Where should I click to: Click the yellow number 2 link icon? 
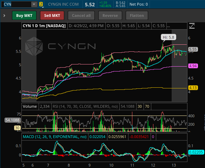coord(41,4)
